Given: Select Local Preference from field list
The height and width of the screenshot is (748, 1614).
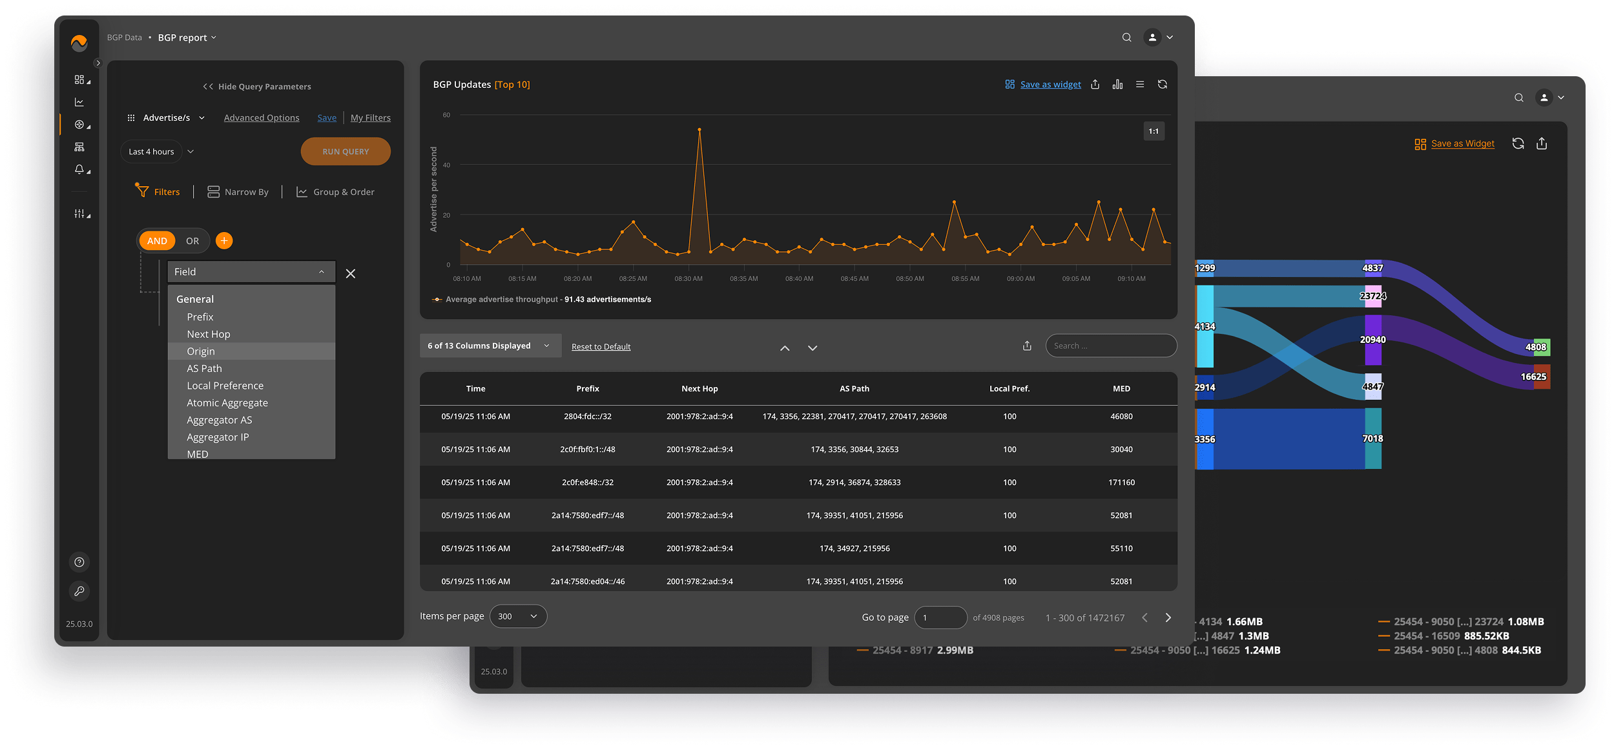Looking at the screenshot, I should coord(252,386).
